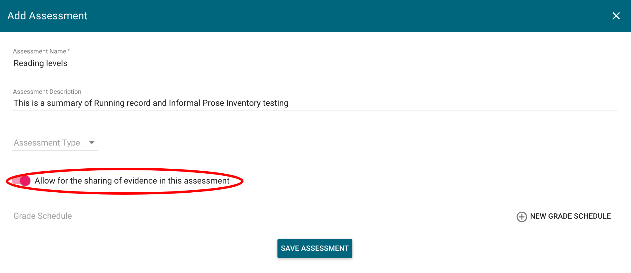Screen dimensions: 631x273
Task: Click the teal dialog header bar
Action: click(322, 16)
